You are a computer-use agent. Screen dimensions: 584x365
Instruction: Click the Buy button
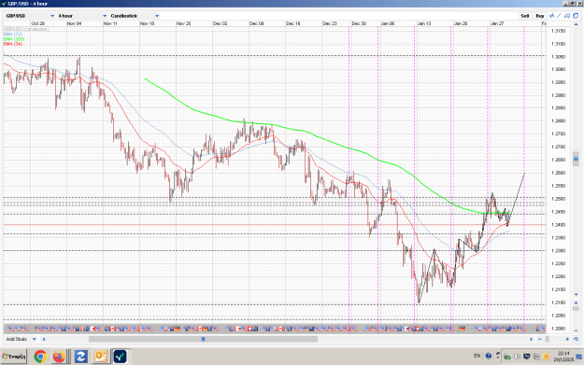[x=540, y=16]
